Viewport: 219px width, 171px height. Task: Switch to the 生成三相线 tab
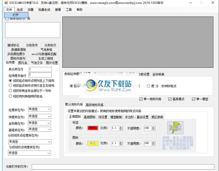pos(45,58)
